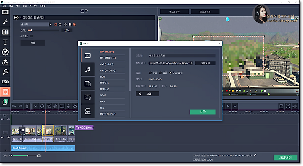Open the pan and zoom magnifier tool
Viewport: 303px width, 166px height.
pos(5,72)
